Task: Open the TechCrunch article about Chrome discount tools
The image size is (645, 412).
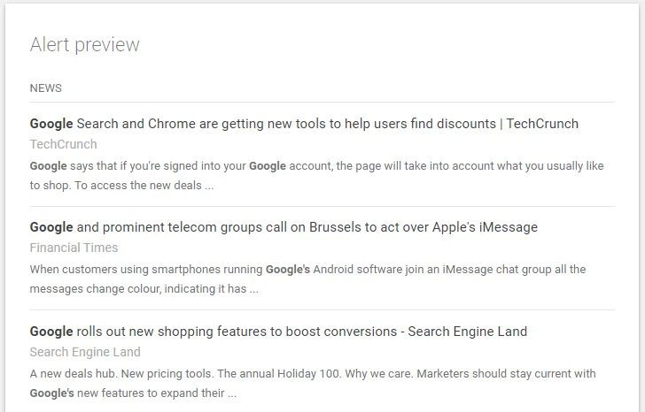Action: [304, 124]
